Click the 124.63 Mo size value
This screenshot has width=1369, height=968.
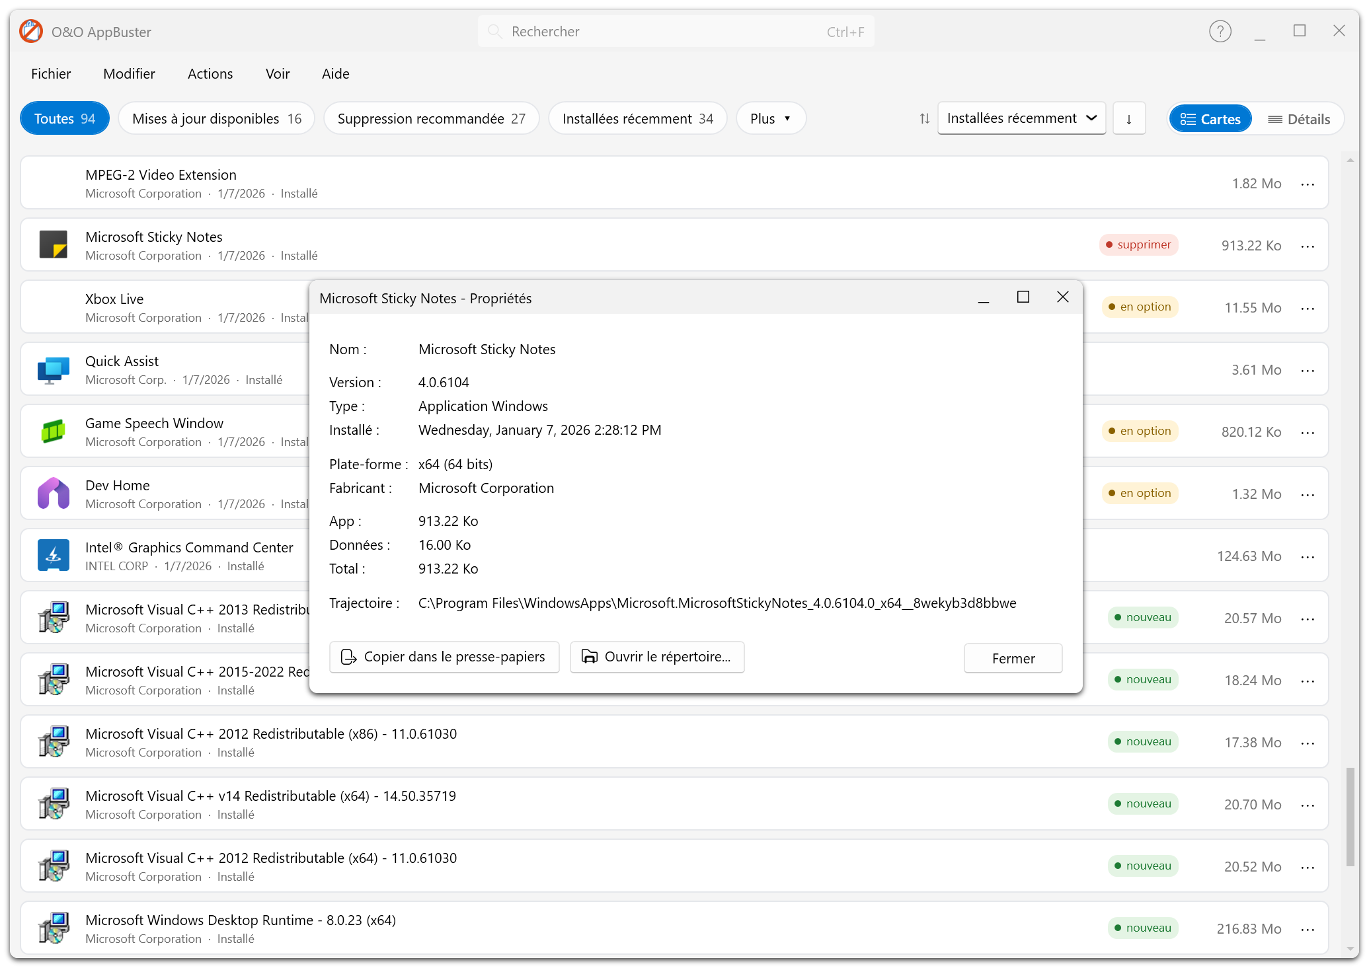[x=1249, y=556]
